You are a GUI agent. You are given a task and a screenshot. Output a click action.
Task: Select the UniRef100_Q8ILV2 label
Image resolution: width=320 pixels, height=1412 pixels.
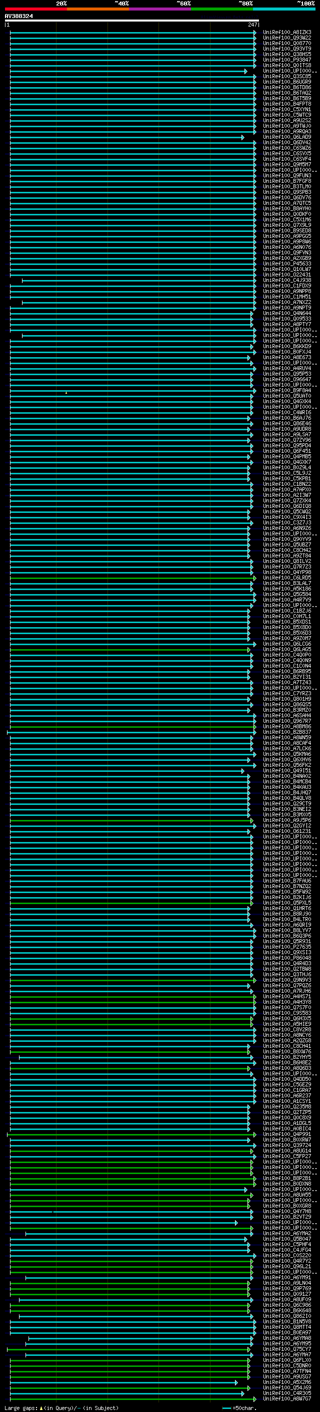click(286, 561)
